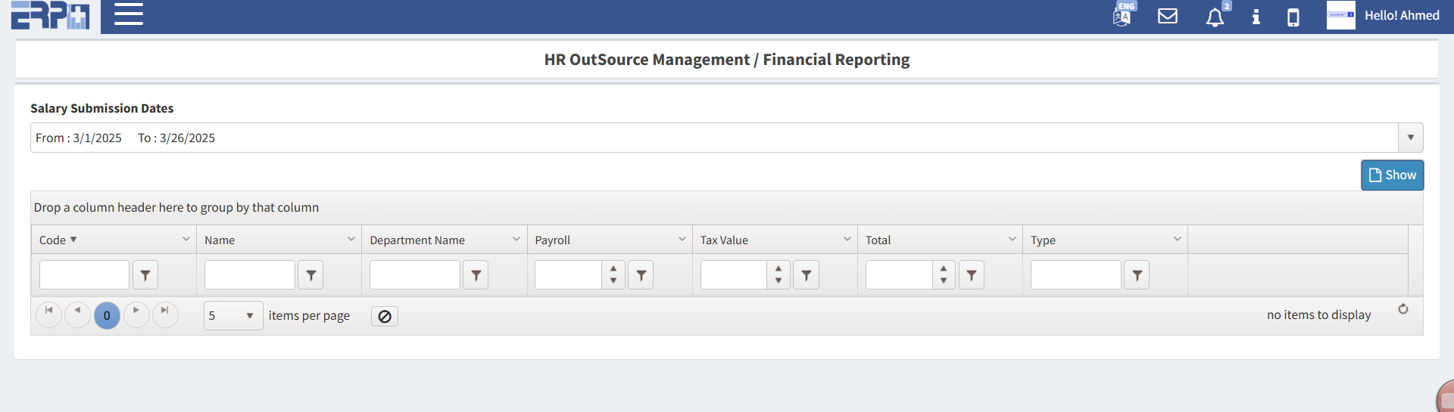
Task: Go to the last page arrow
Action: (165, 311)
